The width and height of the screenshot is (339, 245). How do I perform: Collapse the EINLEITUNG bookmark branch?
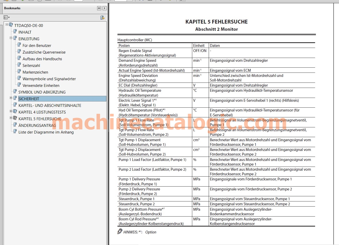pyautogui.click(x=11, y=38)
